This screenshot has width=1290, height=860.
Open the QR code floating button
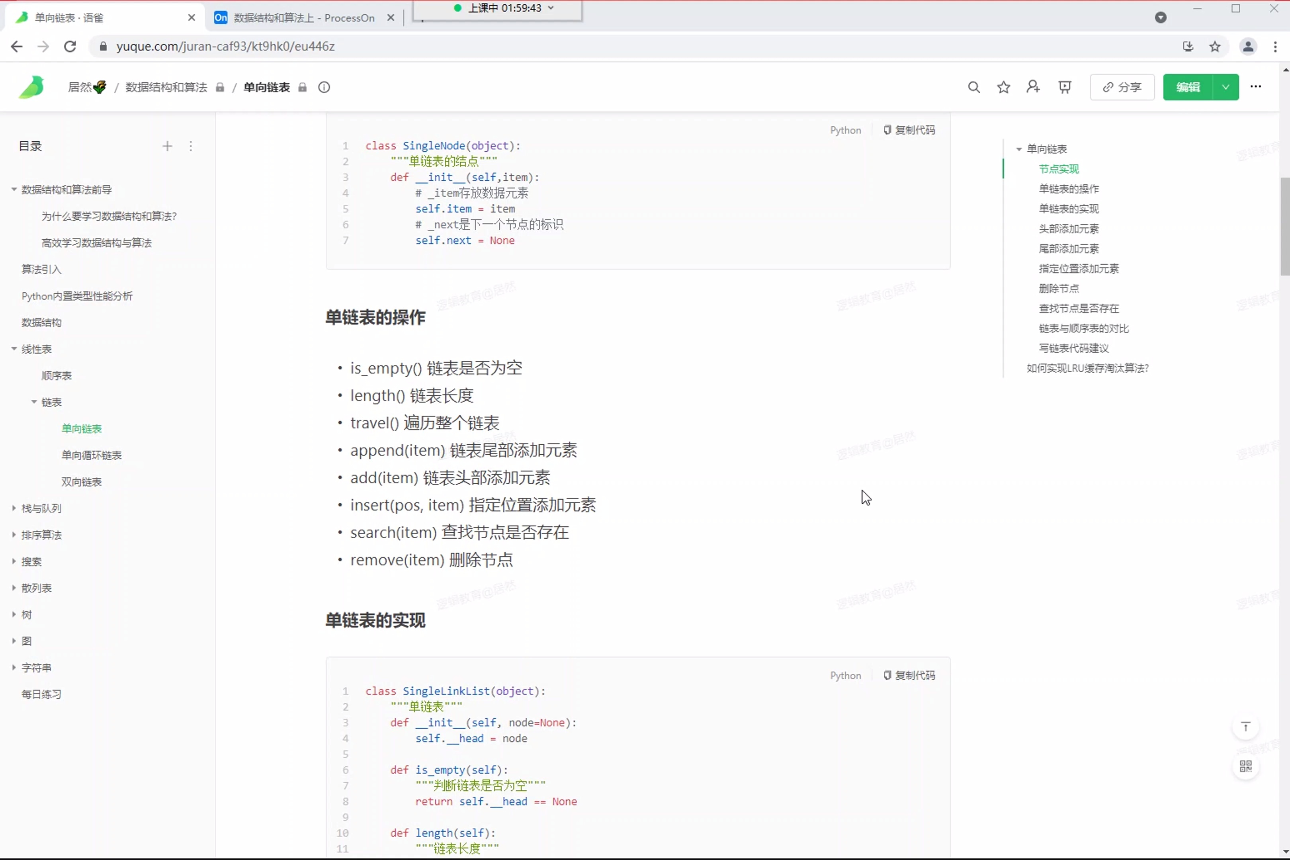(x=1245, y=766)
